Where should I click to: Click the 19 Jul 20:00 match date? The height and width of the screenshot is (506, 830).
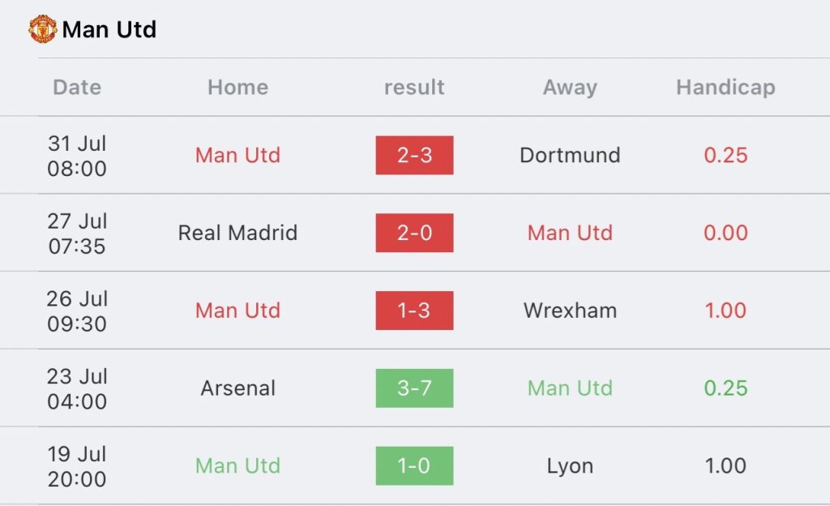coord(77,466)
